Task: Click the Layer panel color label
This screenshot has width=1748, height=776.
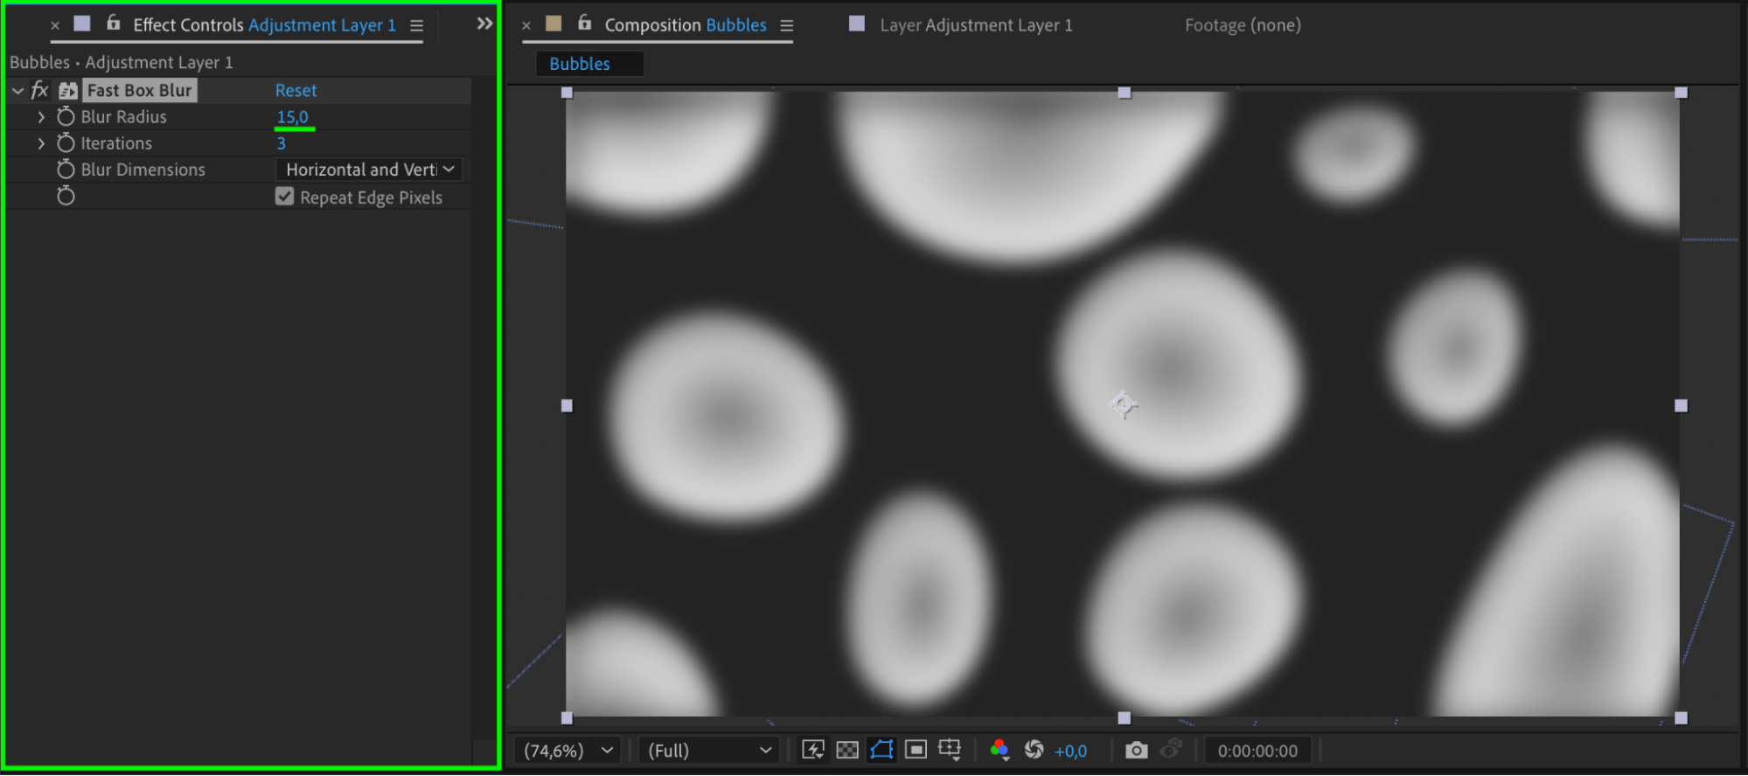Action: pos(857,24)
